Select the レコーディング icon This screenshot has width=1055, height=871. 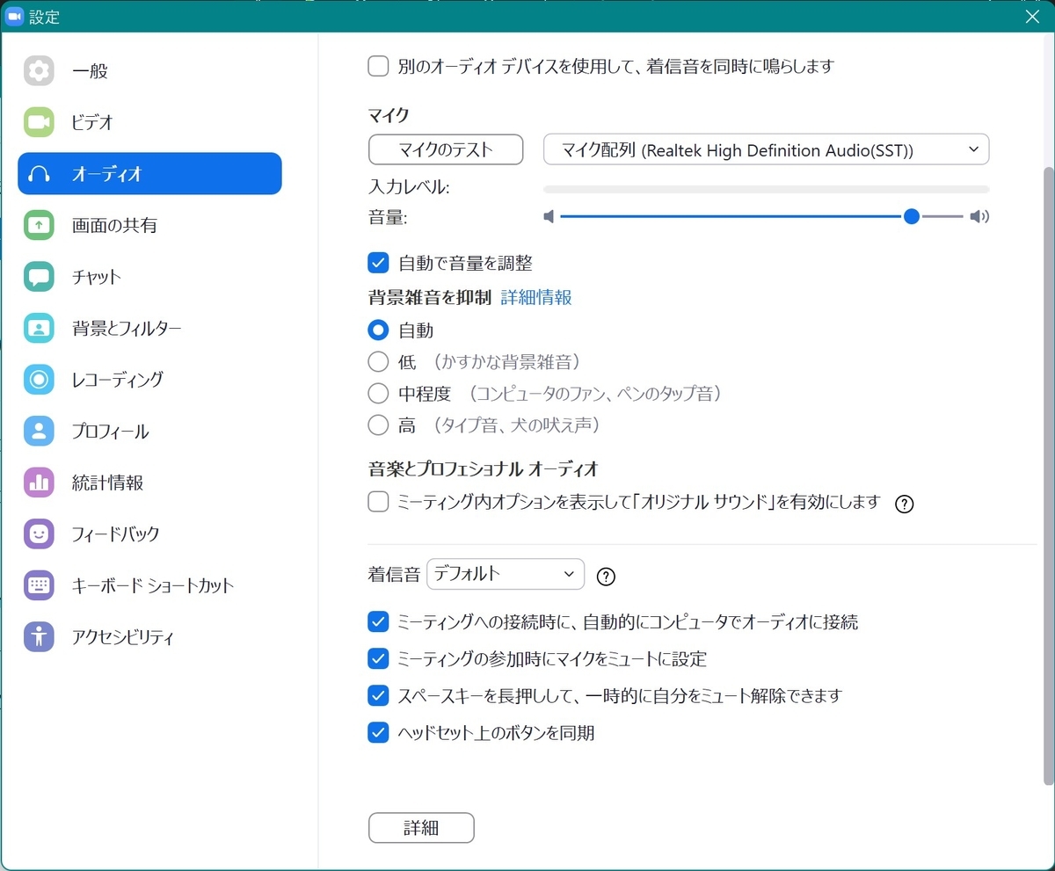point(40,380)
